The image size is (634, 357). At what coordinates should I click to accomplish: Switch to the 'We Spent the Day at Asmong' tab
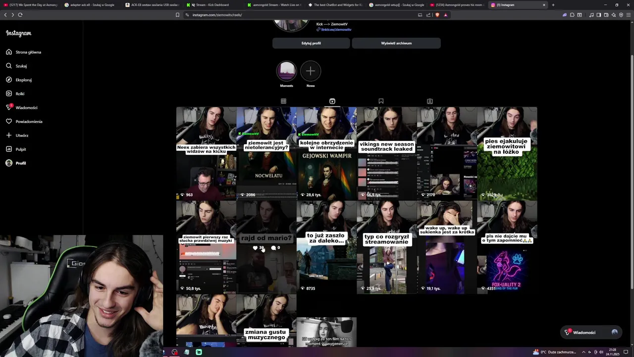point(31,5)
